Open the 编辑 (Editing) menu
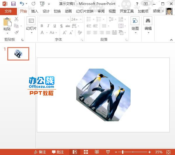 (148, 25)
